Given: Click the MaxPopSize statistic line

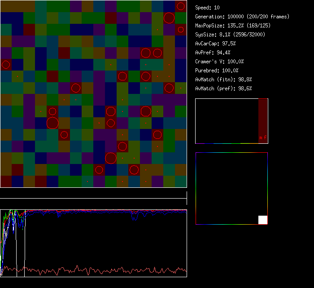Looking at the screenshot, I should point(232,26).
